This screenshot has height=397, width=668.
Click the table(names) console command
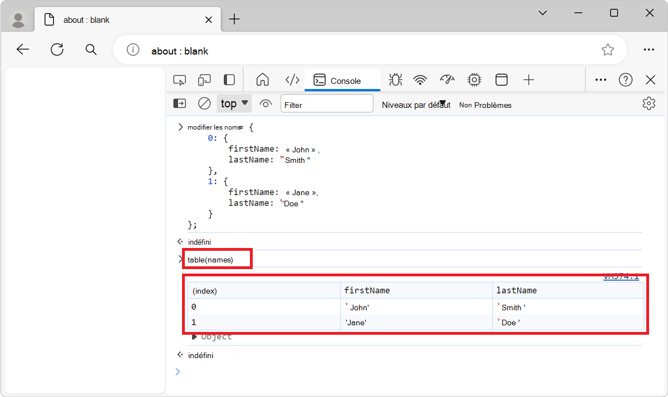[x=210, y=260]
